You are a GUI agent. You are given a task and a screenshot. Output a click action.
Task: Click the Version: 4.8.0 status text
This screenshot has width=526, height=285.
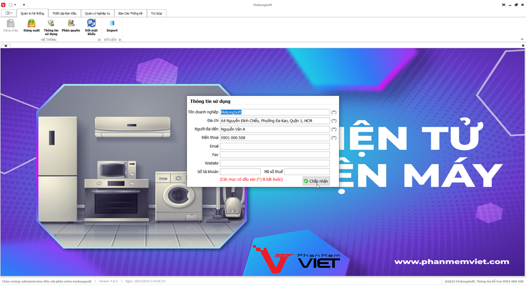(108, 281)
